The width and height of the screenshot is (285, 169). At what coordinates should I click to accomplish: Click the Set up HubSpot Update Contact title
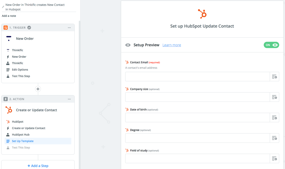point(202,26)
